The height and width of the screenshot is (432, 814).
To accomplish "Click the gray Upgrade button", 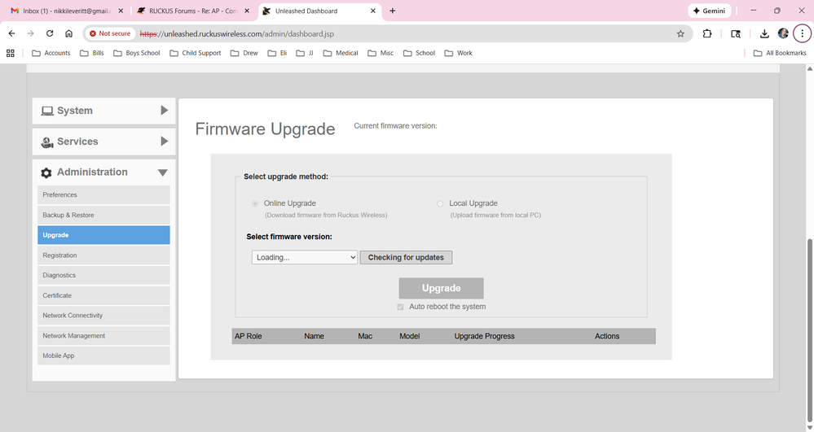I will [442, 288].
